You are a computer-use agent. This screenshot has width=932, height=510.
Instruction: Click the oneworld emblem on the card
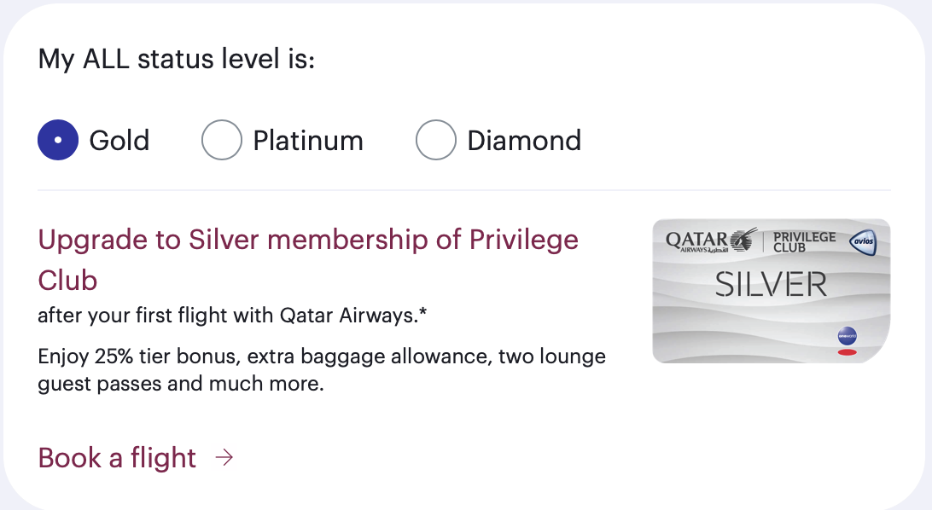847,337
